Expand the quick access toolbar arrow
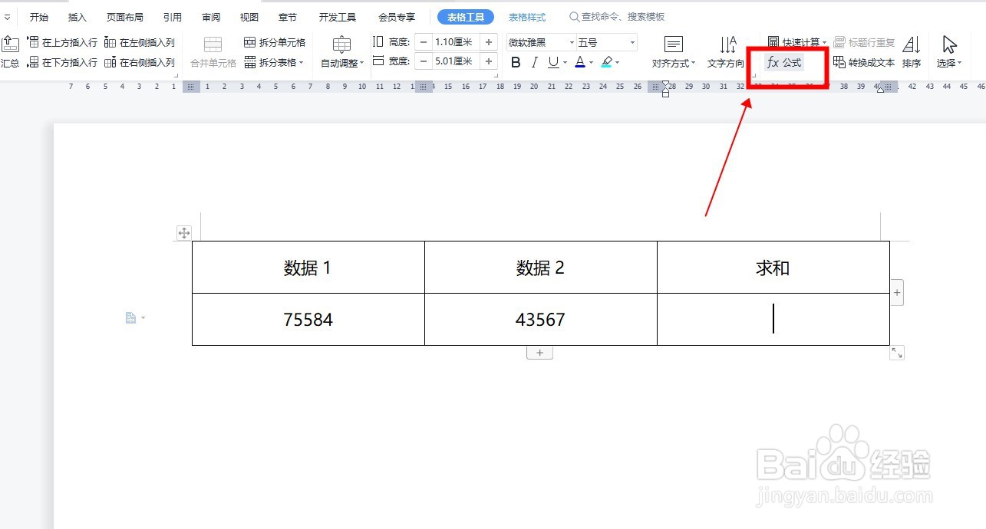The height and width of the screenshot is (529, 986). pyautogui.click(x=8, y=17)
